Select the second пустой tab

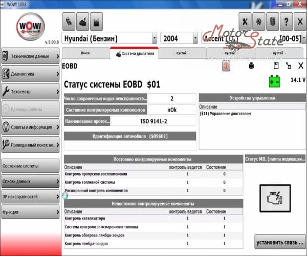pyautogui.click(x=230, y=53)
